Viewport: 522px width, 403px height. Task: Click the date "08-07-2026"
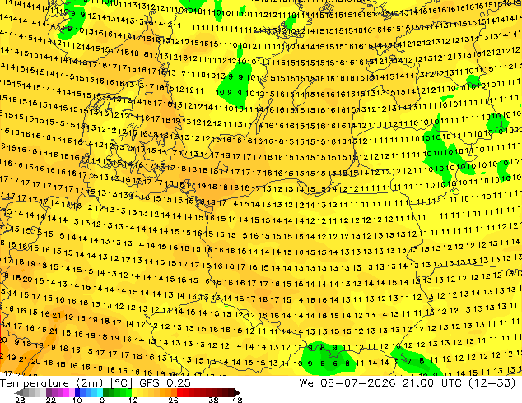tap(358, 382)
